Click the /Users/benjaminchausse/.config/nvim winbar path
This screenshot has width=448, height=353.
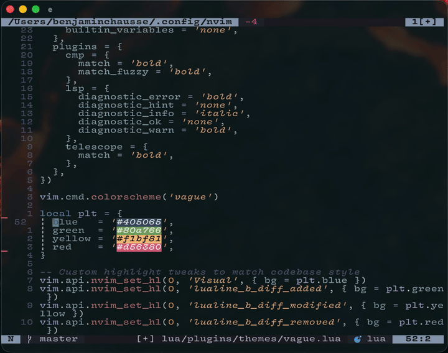[120, 22]
